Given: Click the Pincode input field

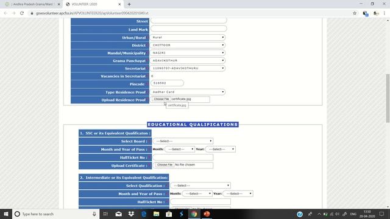Looking at the screenshot, I should coord(167,83).
